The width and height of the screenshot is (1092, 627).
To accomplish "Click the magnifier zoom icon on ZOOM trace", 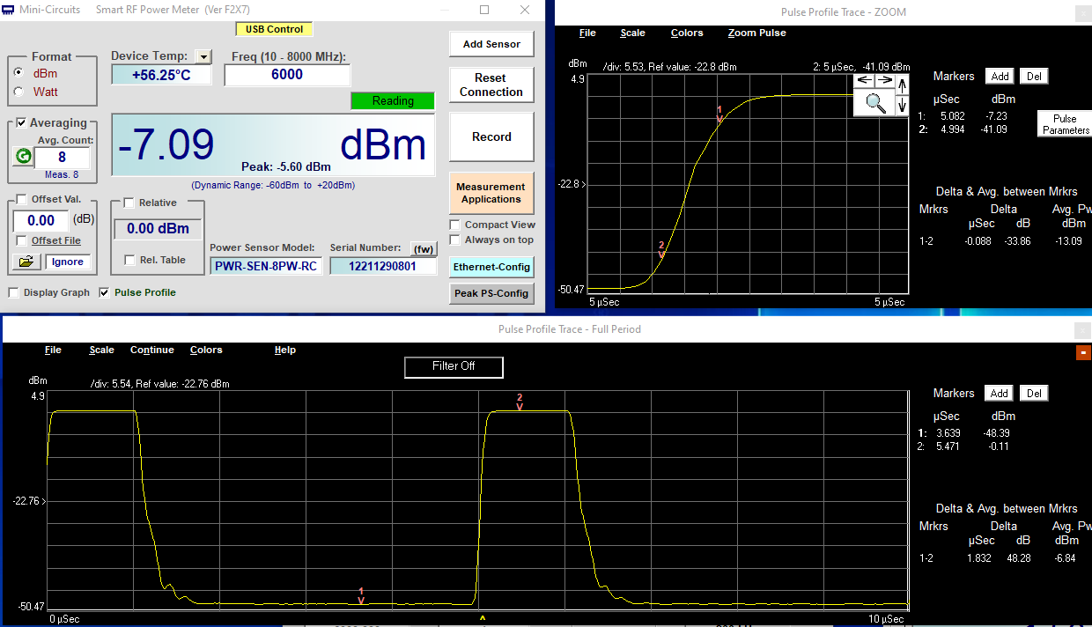I will 875,102.
